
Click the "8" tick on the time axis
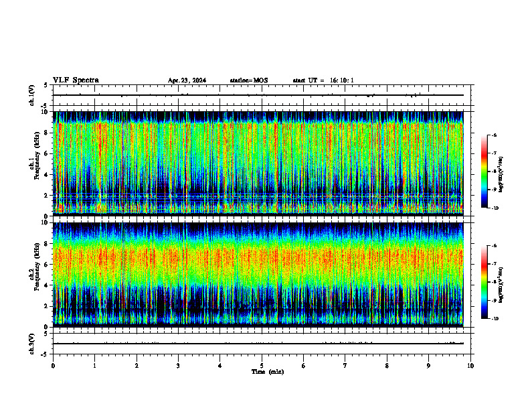tap(387, 366)
